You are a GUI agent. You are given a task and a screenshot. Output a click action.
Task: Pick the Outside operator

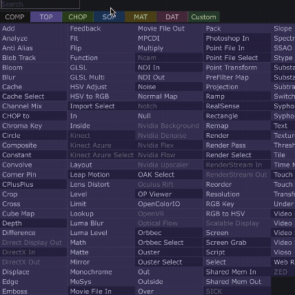pyautogui.click(x=169, y=282)
